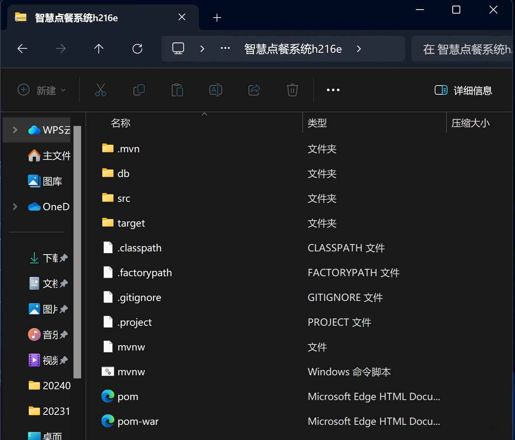Viewport: 515px width, 440px height.
Task: Select the .gitignore file name
Action: 139,297
